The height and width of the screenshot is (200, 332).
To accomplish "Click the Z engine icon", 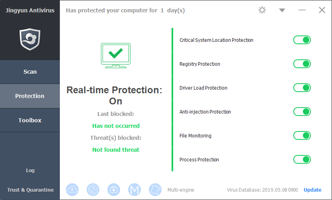I will (x=93, y=190).
